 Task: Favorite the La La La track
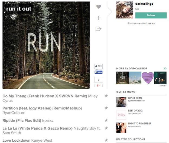(x=106, y=128)
